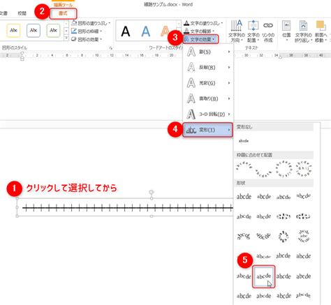Switch to the 書式 format tab
Screen dimensions: 331x305
click(63, 13)
